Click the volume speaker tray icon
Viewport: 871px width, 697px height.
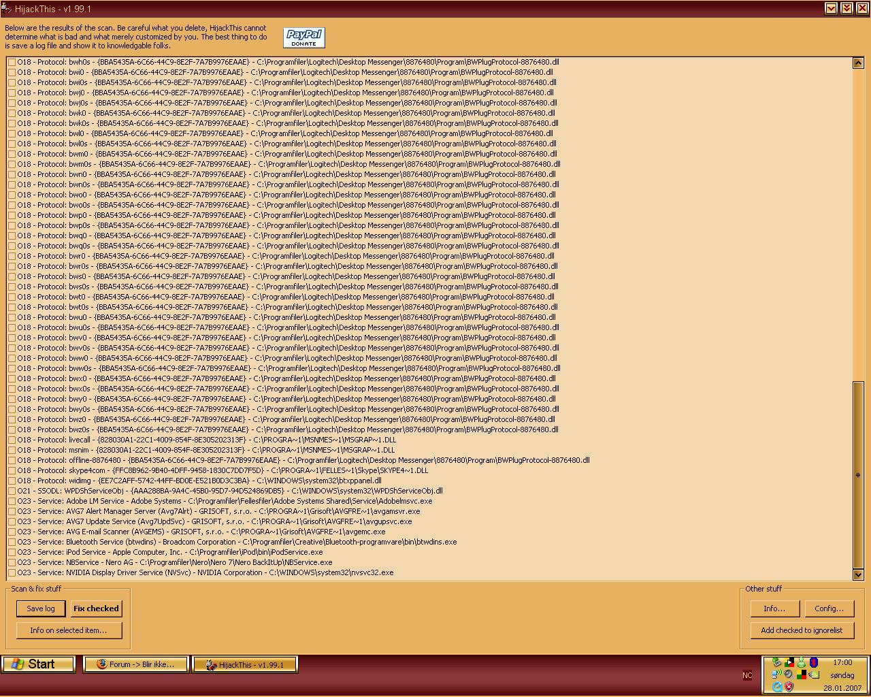(789, 675)
